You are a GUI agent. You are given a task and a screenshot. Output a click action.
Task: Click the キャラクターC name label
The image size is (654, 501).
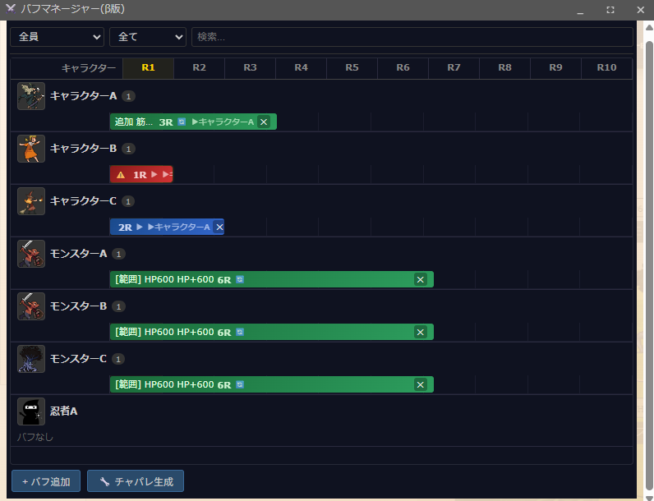tap(84, 201)
